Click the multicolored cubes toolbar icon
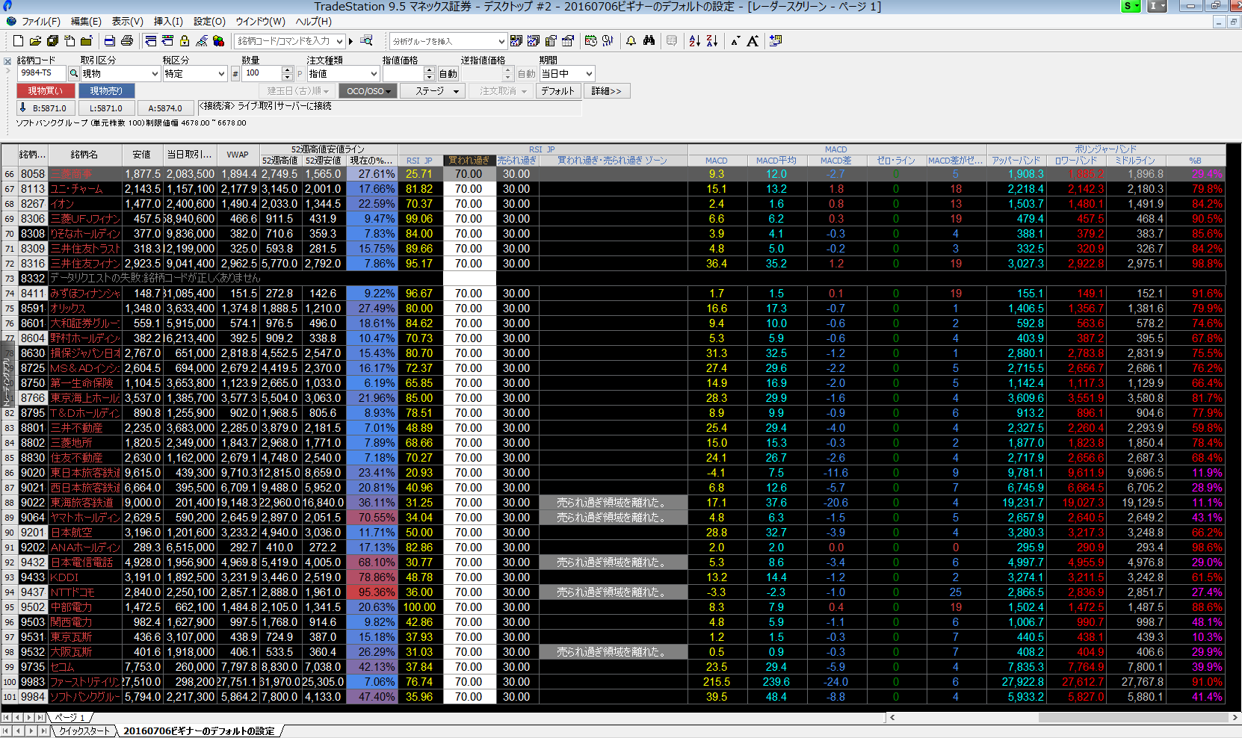Viewport: 1242px width, 738px height. (219, 41)
